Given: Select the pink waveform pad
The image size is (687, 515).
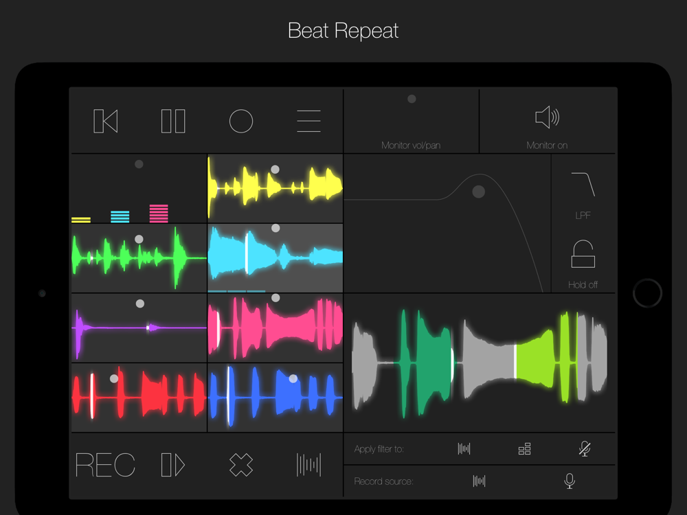Looking at the screenshot, I should 275,328.
